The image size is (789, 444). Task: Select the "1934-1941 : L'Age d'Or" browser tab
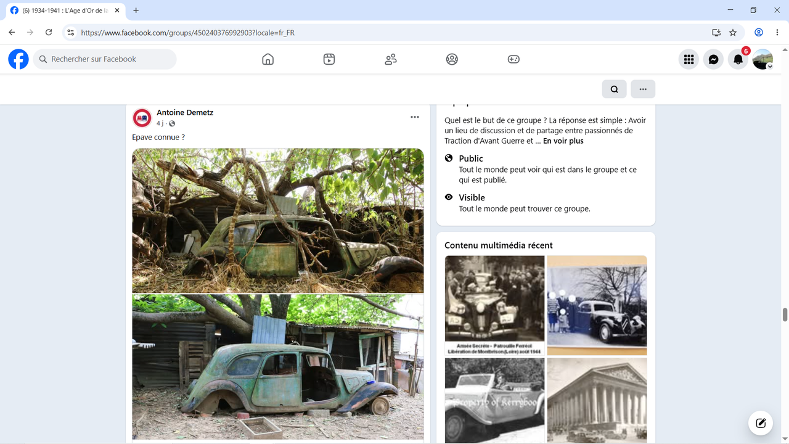pyautogui.click(x=65, y=10)
